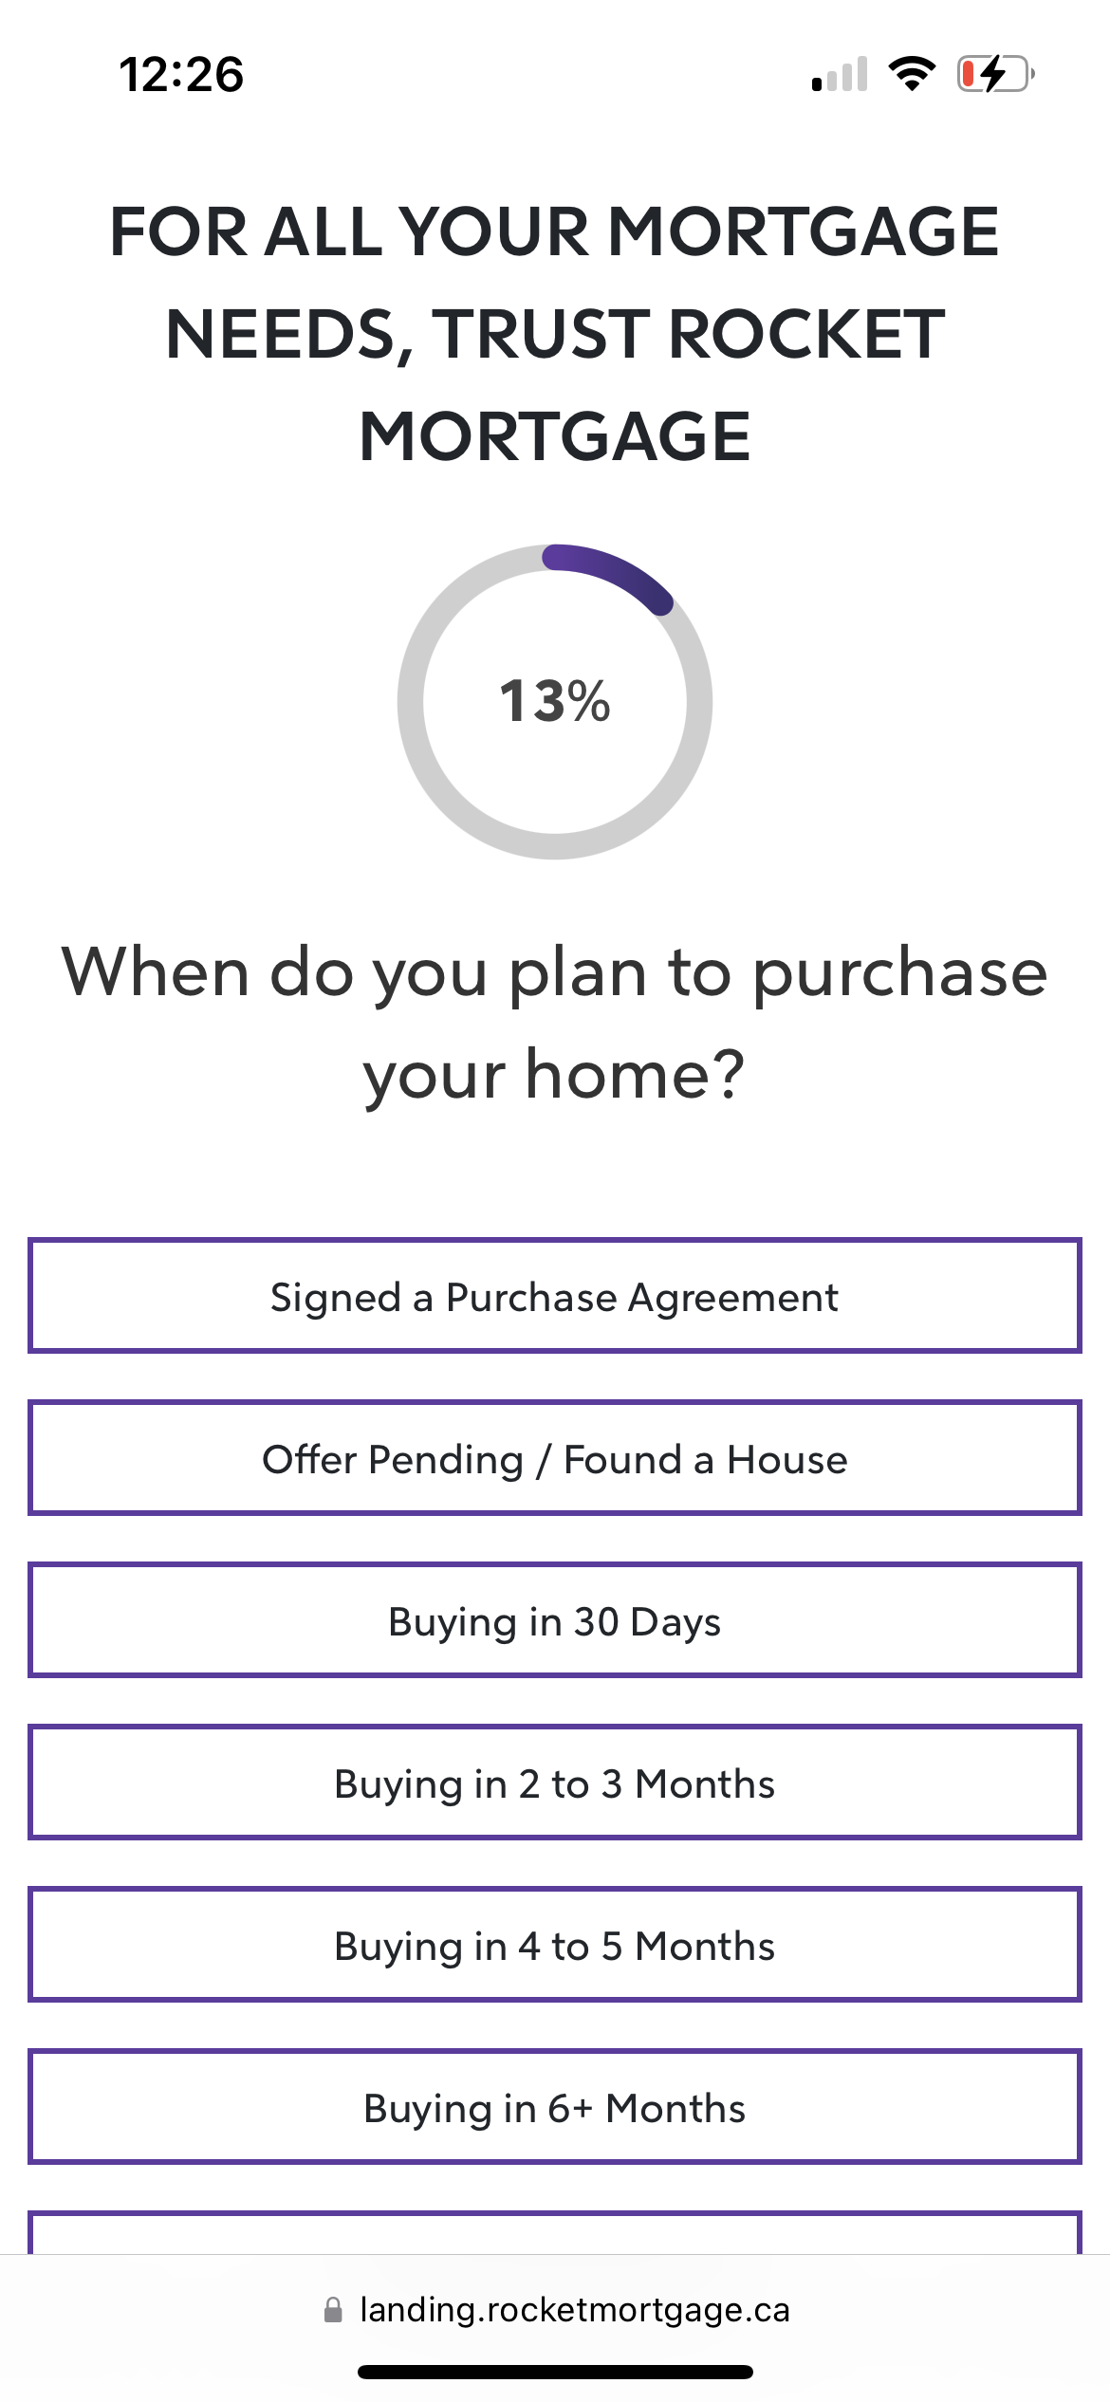1110x2402 pixels.
Task: Choose Offer Pending / Found a House
Action: pos(555,1458)
